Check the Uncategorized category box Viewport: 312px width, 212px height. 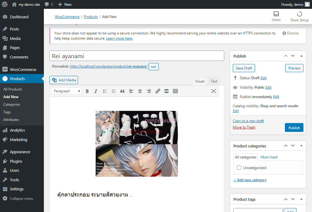tap(239, 168)
